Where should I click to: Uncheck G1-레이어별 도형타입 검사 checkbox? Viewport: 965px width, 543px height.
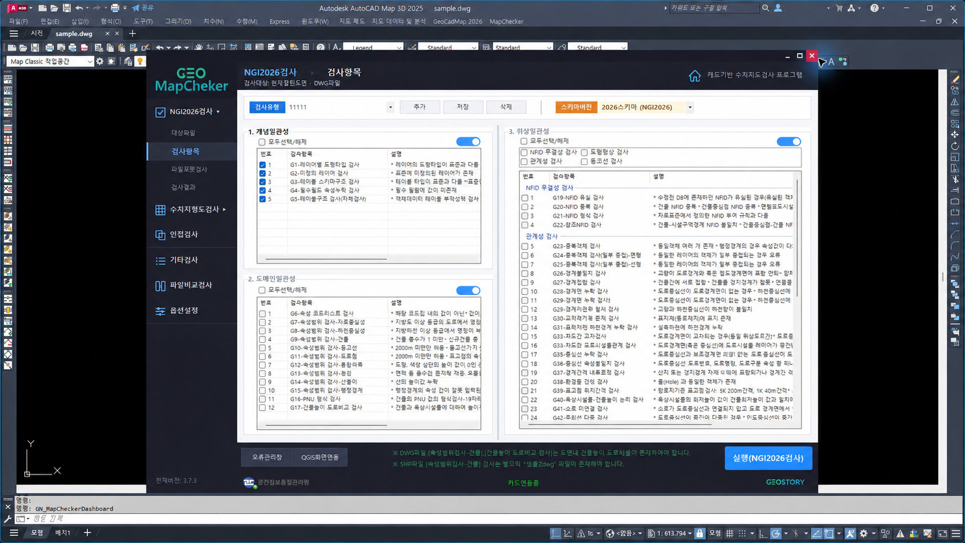(x=263, y=164)
